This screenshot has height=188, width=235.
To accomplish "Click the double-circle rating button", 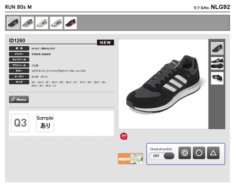I will pyautogui.click(x=185, y=153).
